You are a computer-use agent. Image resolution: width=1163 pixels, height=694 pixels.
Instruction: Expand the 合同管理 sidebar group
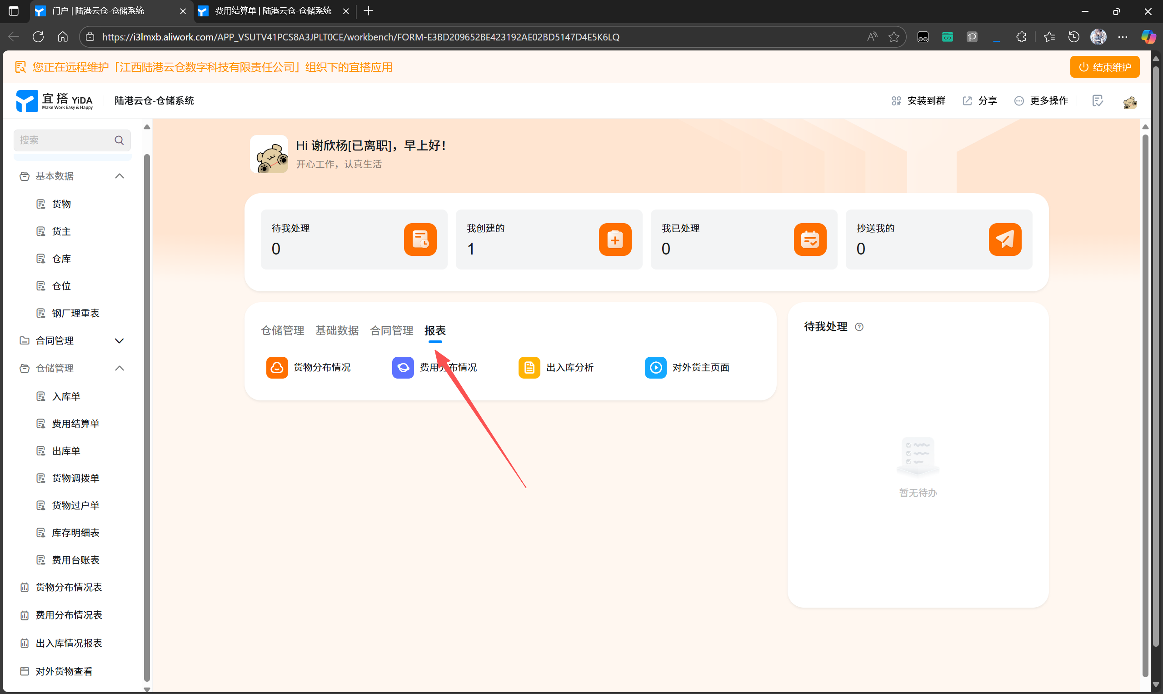coord(119,341)
